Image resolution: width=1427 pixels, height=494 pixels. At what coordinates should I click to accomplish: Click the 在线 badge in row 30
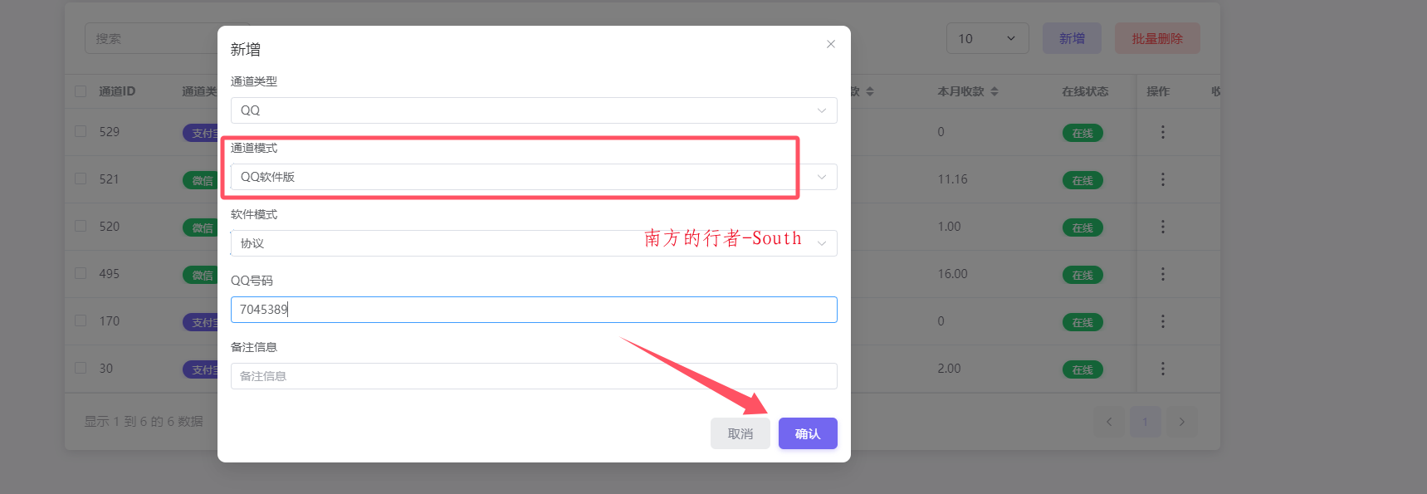point(1082,369)
